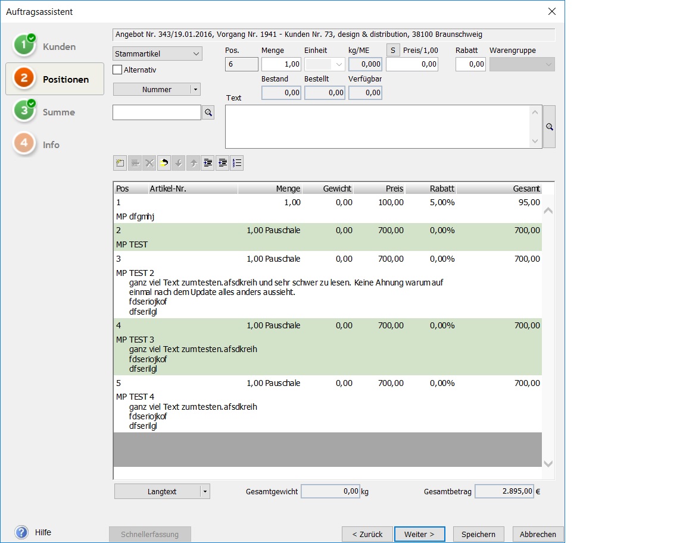Select the 'MP TEST 2' position text
Viewport: 686px width, 543px height.
pyautogui.click(x=135, y=273)
